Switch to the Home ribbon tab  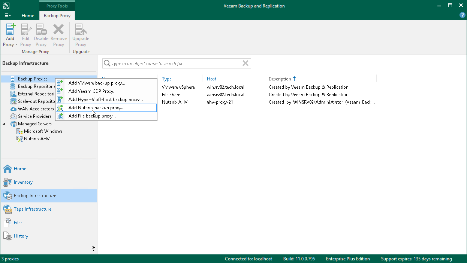tap(28, 16)
